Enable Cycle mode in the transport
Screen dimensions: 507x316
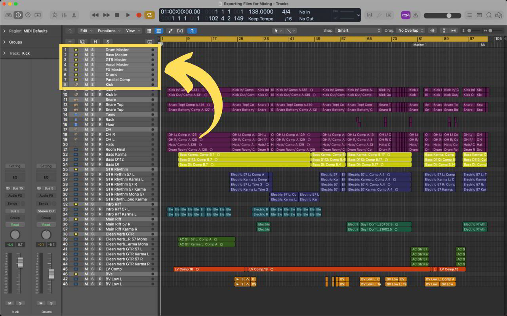150,15
